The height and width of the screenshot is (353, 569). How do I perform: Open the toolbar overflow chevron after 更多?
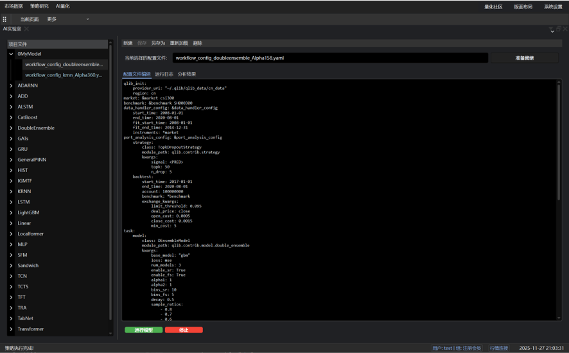pyautogui.click(x=87, y=19)
